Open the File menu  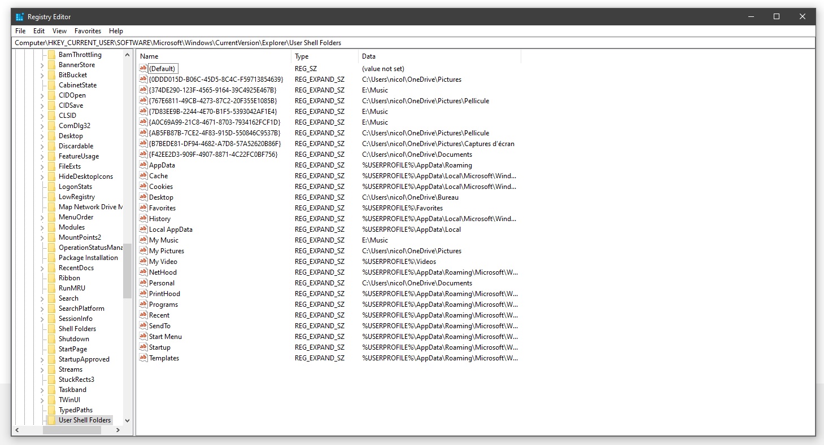click(x=20, y=31)
